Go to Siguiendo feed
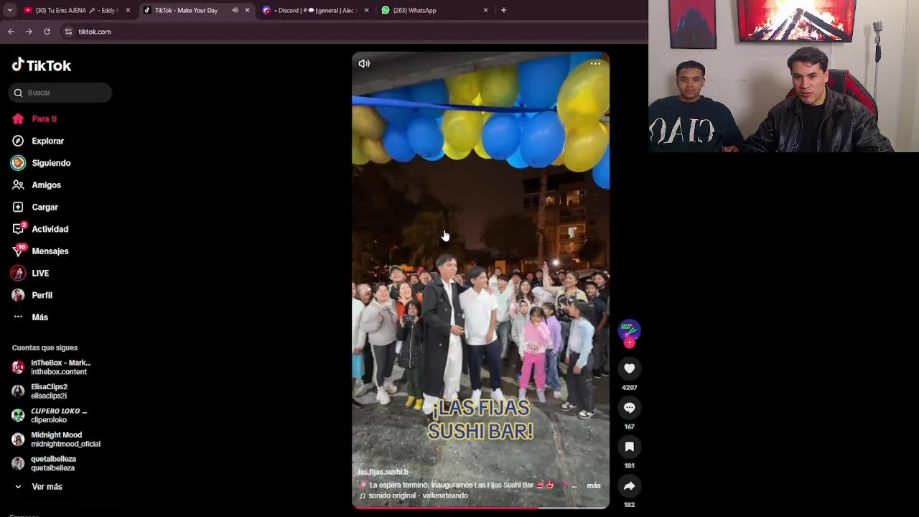 (x=51, y=163)
